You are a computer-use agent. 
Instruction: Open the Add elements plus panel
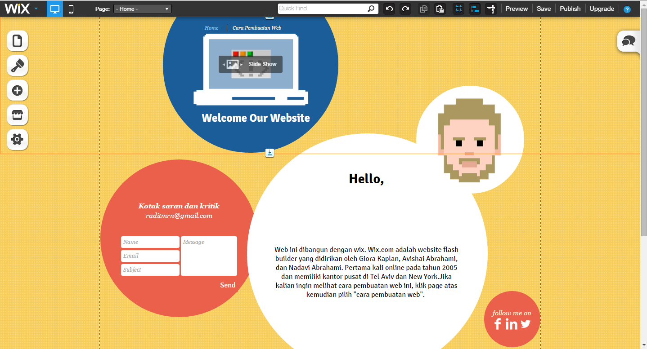coord(18,90)
